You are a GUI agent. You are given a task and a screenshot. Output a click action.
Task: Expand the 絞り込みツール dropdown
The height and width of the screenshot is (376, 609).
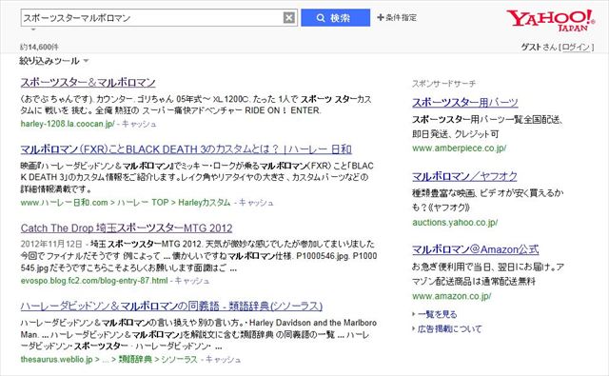(54, 61)
